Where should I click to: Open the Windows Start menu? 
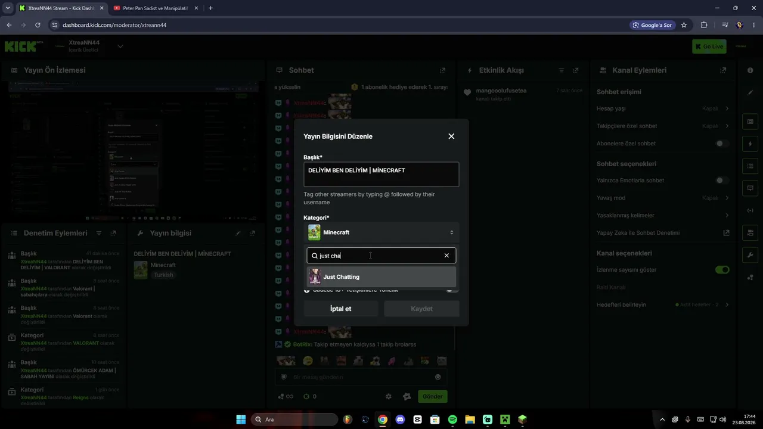coord(241,419)
